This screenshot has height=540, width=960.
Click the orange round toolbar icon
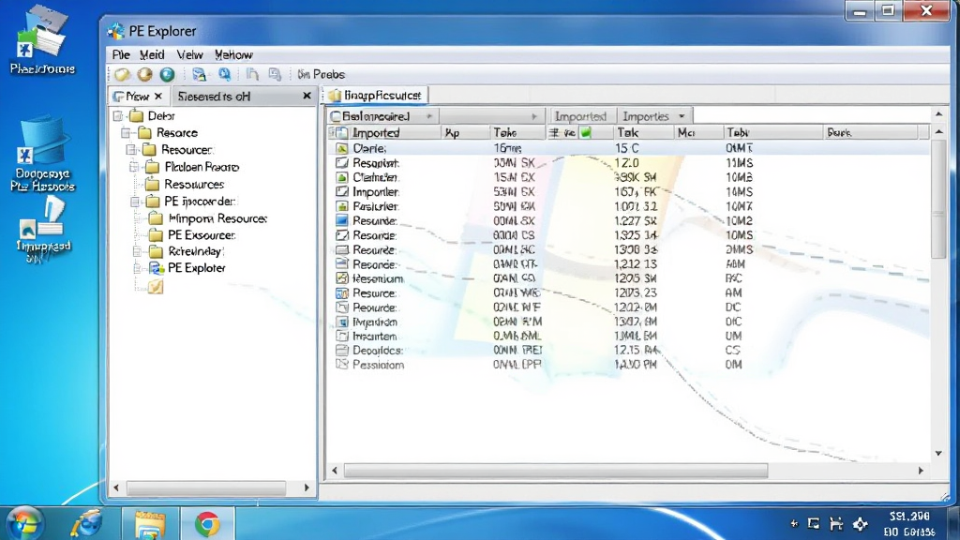(144, 75)
